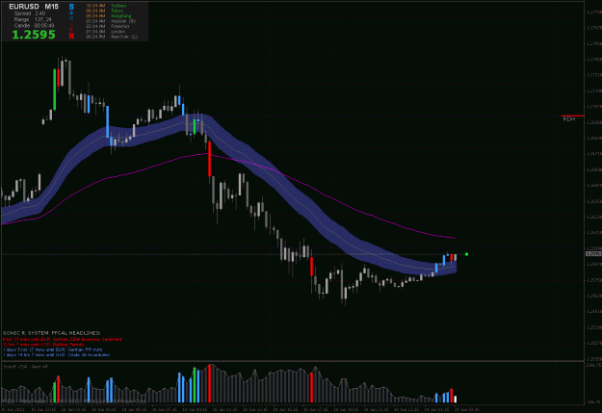Select the Frankfurt session clock row
The width and height of the screenshot is (602, 413).
[x=108, y=27]
